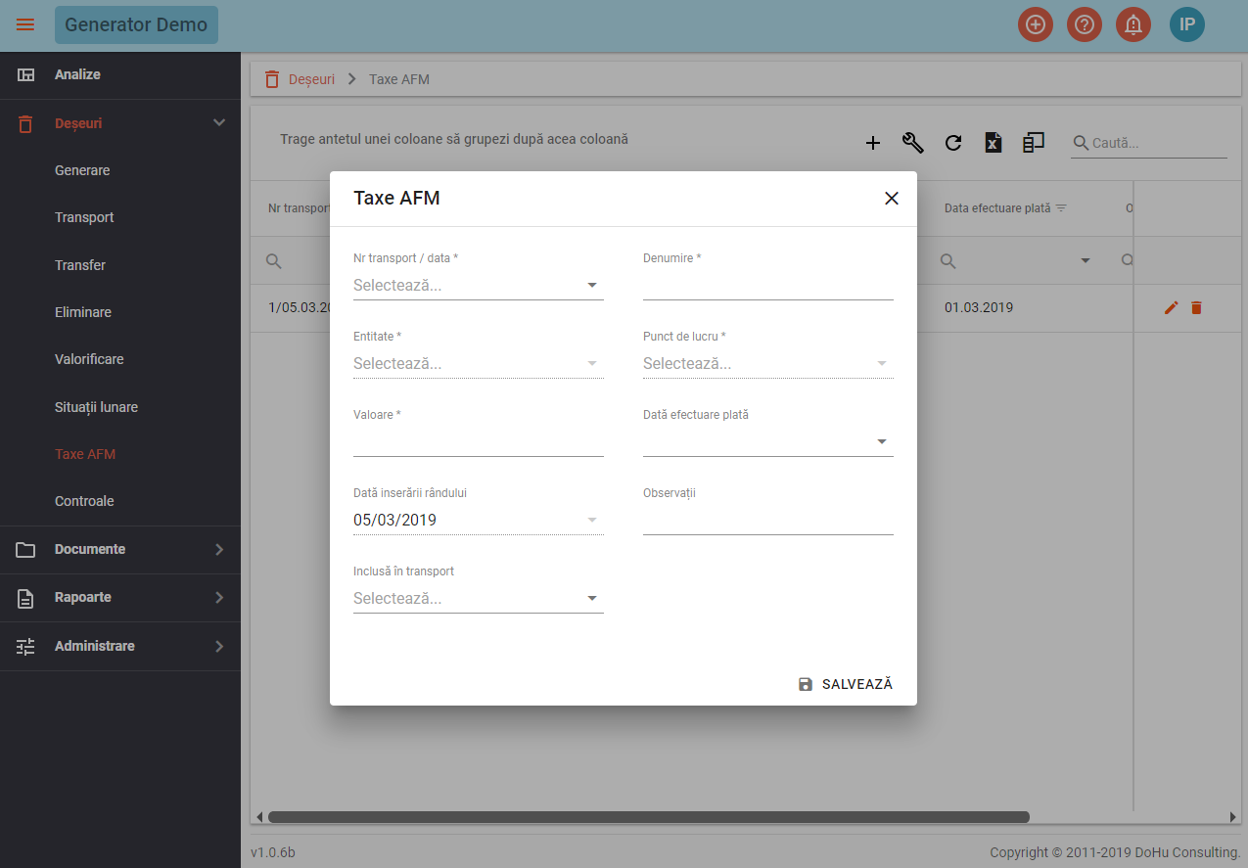Image resolution: width=1248 pixels, height=868 pixels.
Task: Click the search icon under Nr transport column
Action: click(274, 260)
